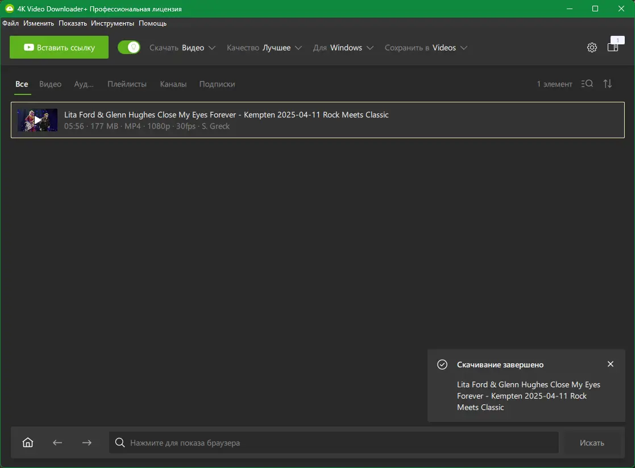Click the Вставить ссылку button
Viewport: 635px width, 468px height.
(59, 47)
